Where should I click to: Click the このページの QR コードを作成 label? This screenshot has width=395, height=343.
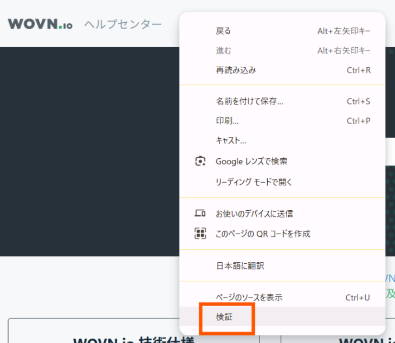pos(263,234)
